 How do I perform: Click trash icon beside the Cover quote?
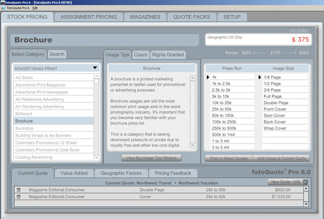point(18,197)
